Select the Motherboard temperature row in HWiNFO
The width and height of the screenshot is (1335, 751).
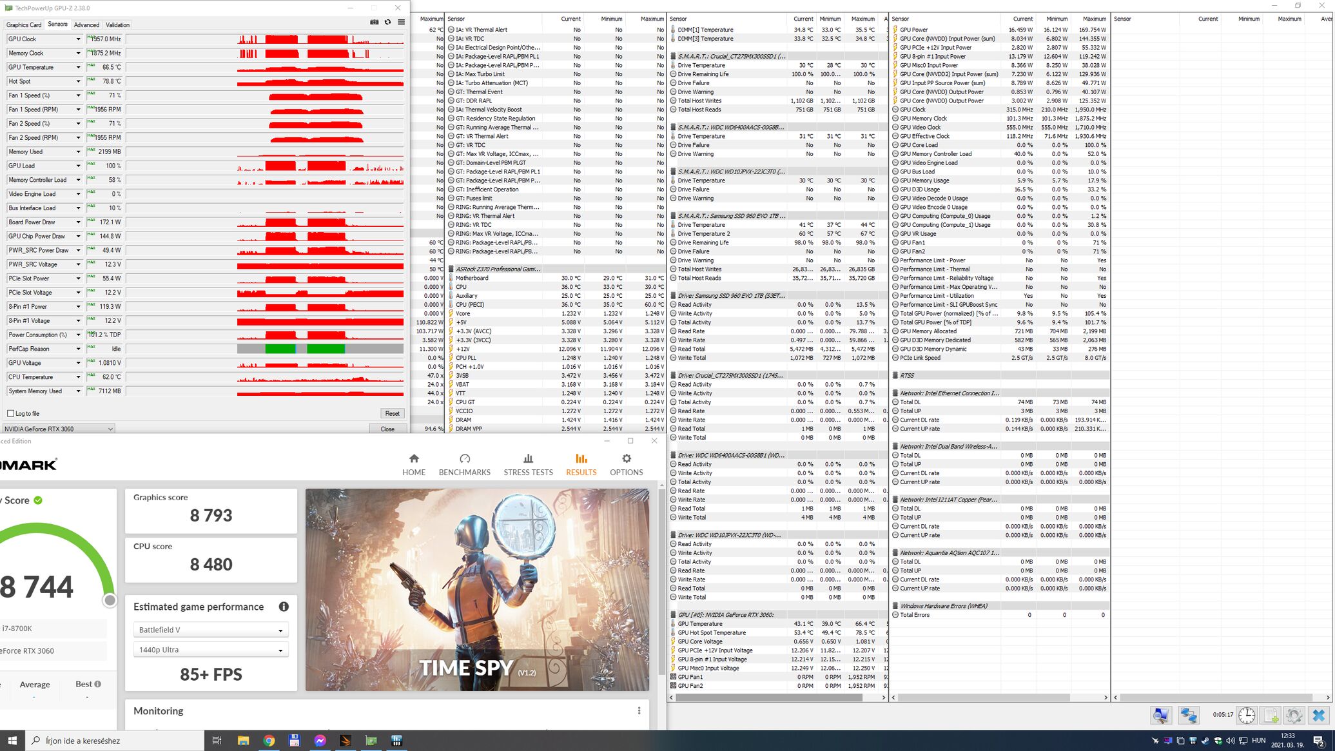coord(556,278)
